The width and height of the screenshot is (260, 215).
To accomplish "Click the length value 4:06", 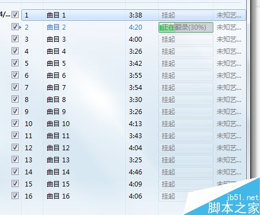I will coord(135,196).
